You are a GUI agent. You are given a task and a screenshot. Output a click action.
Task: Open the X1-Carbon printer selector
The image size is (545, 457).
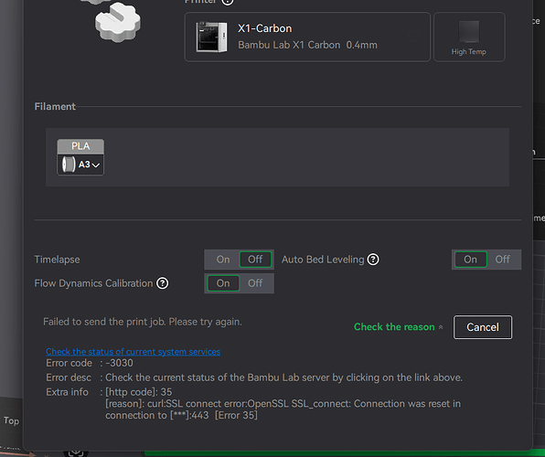[307, 37]
